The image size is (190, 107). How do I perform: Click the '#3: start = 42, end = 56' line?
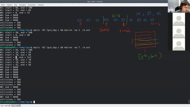pyautogui.click(x=15, y=65)
